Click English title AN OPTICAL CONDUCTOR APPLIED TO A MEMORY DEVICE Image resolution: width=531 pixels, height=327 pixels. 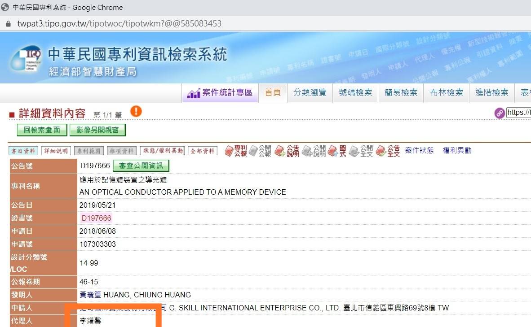[x=182, y=192]
